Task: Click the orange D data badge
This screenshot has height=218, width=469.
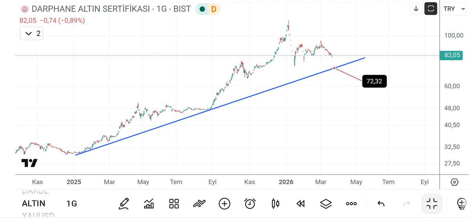Action: pyautogui.click(x=214, y=9)
